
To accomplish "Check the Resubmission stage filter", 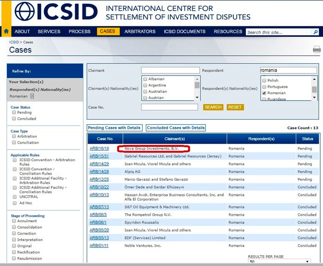I will click(14, 258).
